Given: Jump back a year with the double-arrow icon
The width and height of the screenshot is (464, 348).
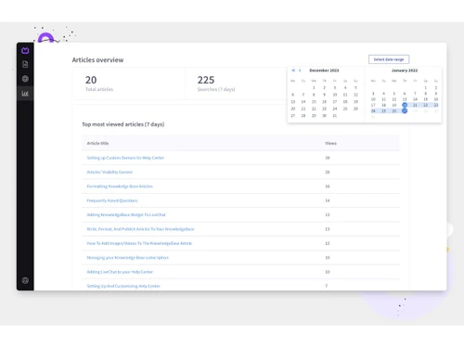Looking at the screenshot, I should tap(293, 71).
